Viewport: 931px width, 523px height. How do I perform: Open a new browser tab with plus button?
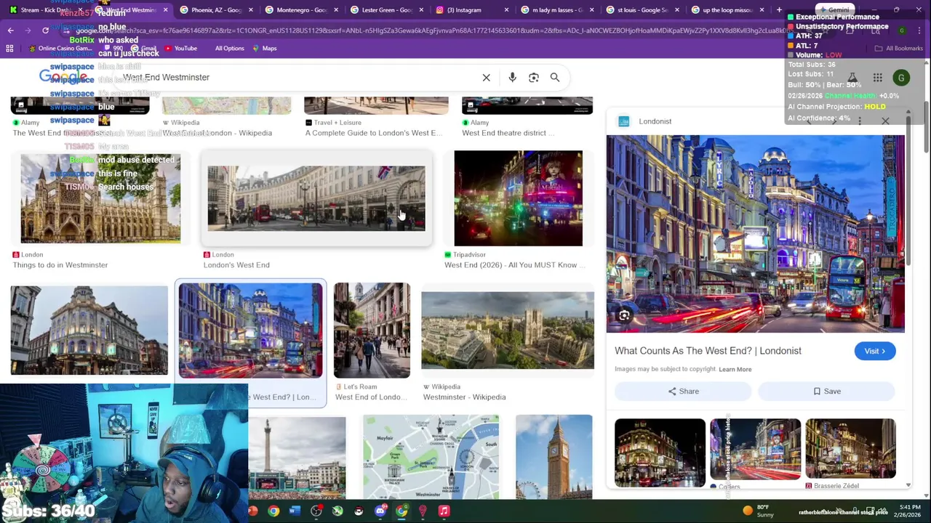(x=779, y=10)
